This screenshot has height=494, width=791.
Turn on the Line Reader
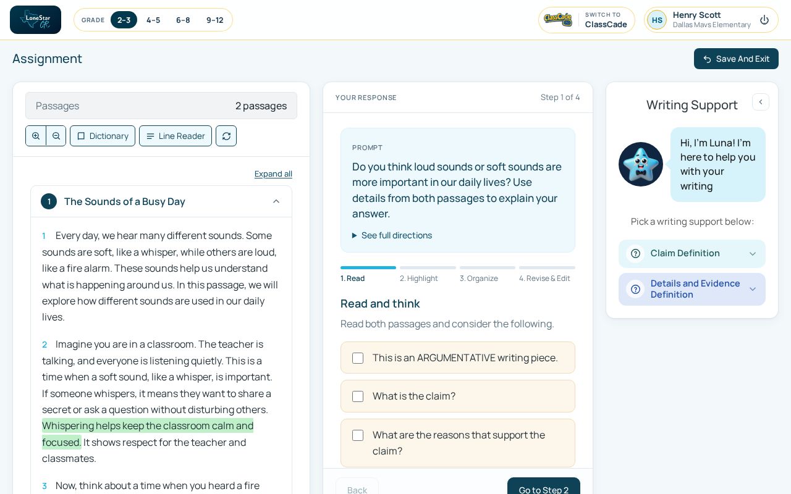click(176, 136)
